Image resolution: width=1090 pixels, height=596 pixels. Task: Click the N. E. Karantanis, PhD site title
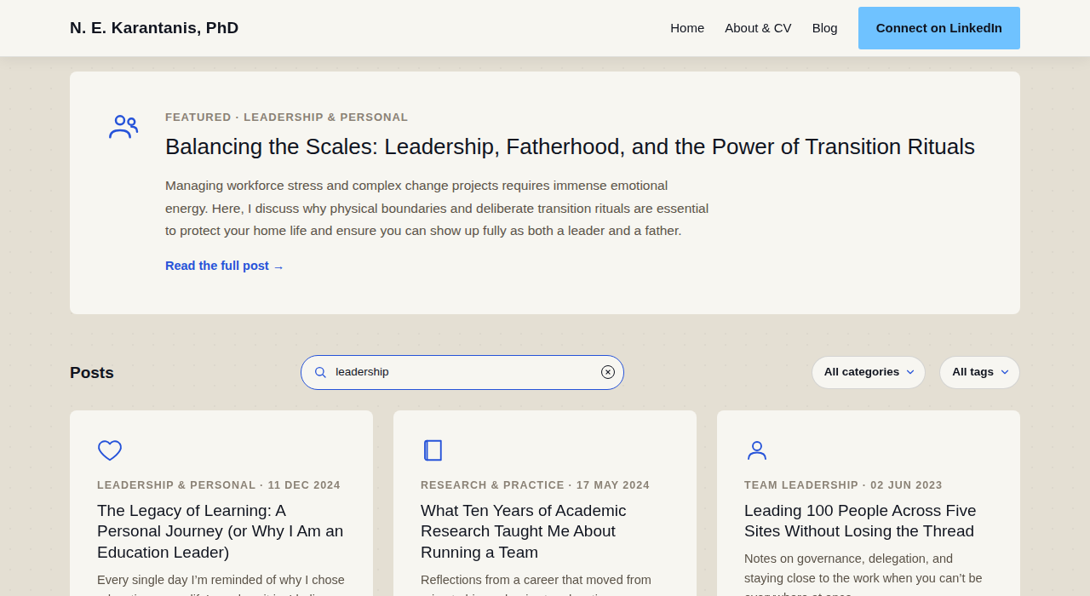pyautogui.click(x=154, y=28)
